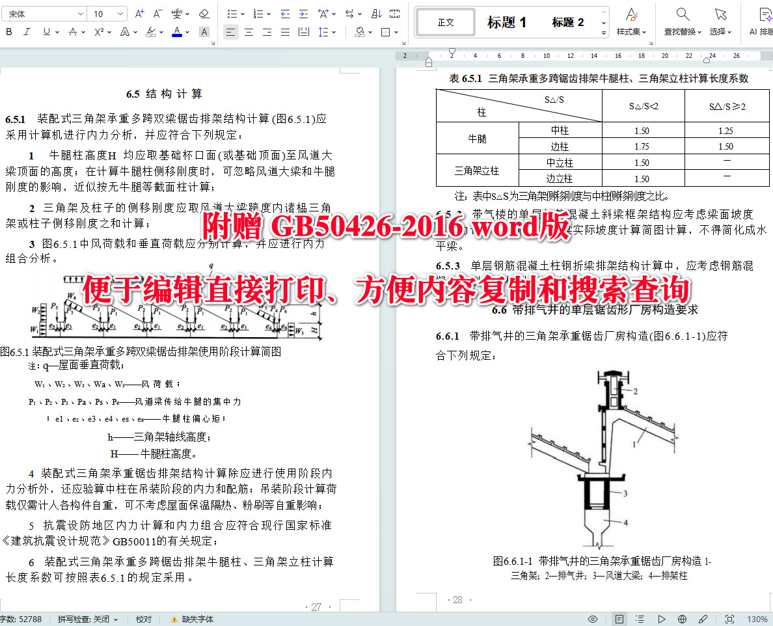Image resolution: width=773 pixels, height=626 pixels.
Task: Toggle eye protection mode in status bar
Action: pyautogui.click(x=593, y=619)
